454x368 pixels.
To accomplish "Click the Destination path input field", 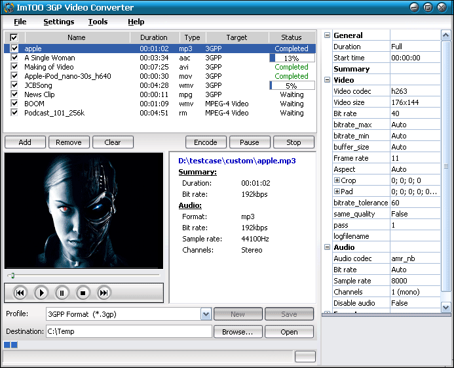I will point(129,331).
